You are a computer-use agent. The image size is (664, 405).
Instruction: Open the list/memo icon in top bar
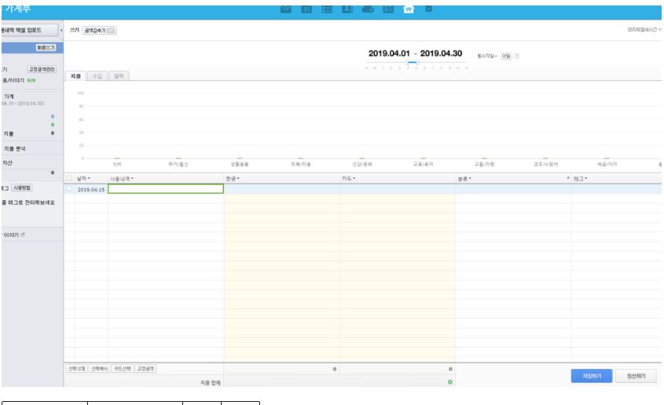[x=326, y=9]
